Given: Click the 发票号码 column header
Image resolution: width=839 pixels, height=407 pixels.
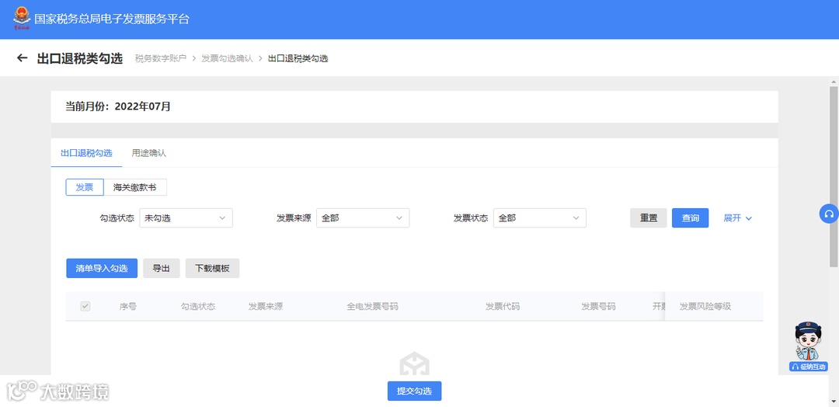Looking at the screenshot, I should coord(598,307).
